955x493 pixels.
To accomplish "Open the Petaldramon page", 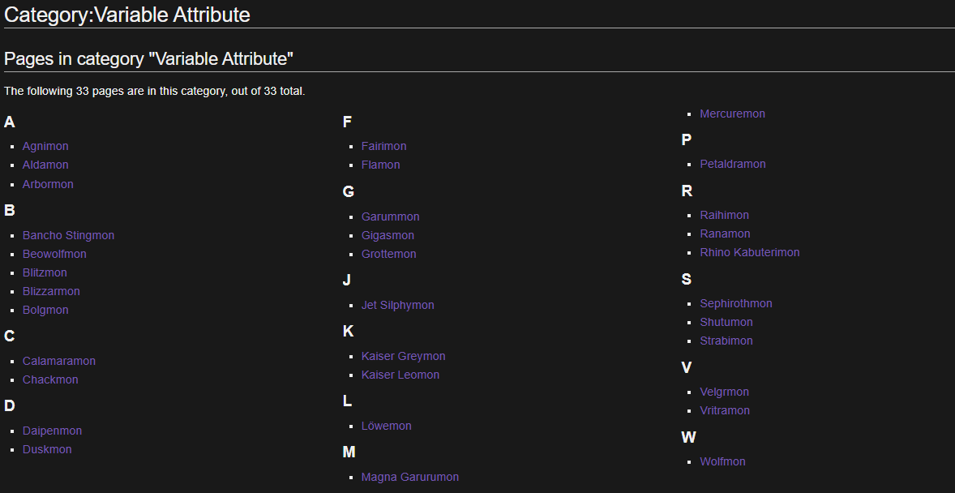I will click(x=733, y=164).
